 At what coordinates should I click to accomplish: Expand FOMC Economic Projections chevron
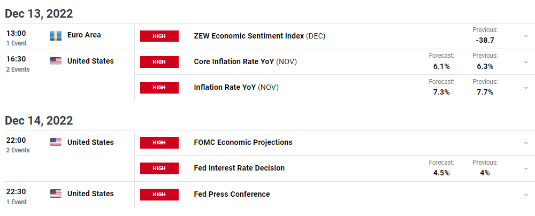click(526, 143)
